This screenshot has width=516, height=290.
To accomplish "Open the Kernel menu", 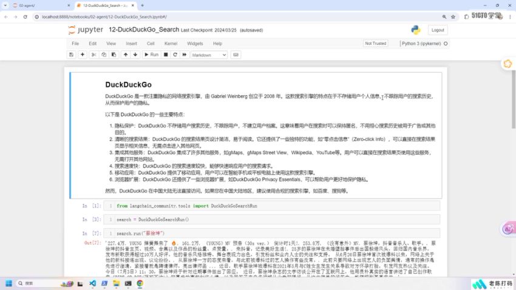I will (x=171, y=44).
